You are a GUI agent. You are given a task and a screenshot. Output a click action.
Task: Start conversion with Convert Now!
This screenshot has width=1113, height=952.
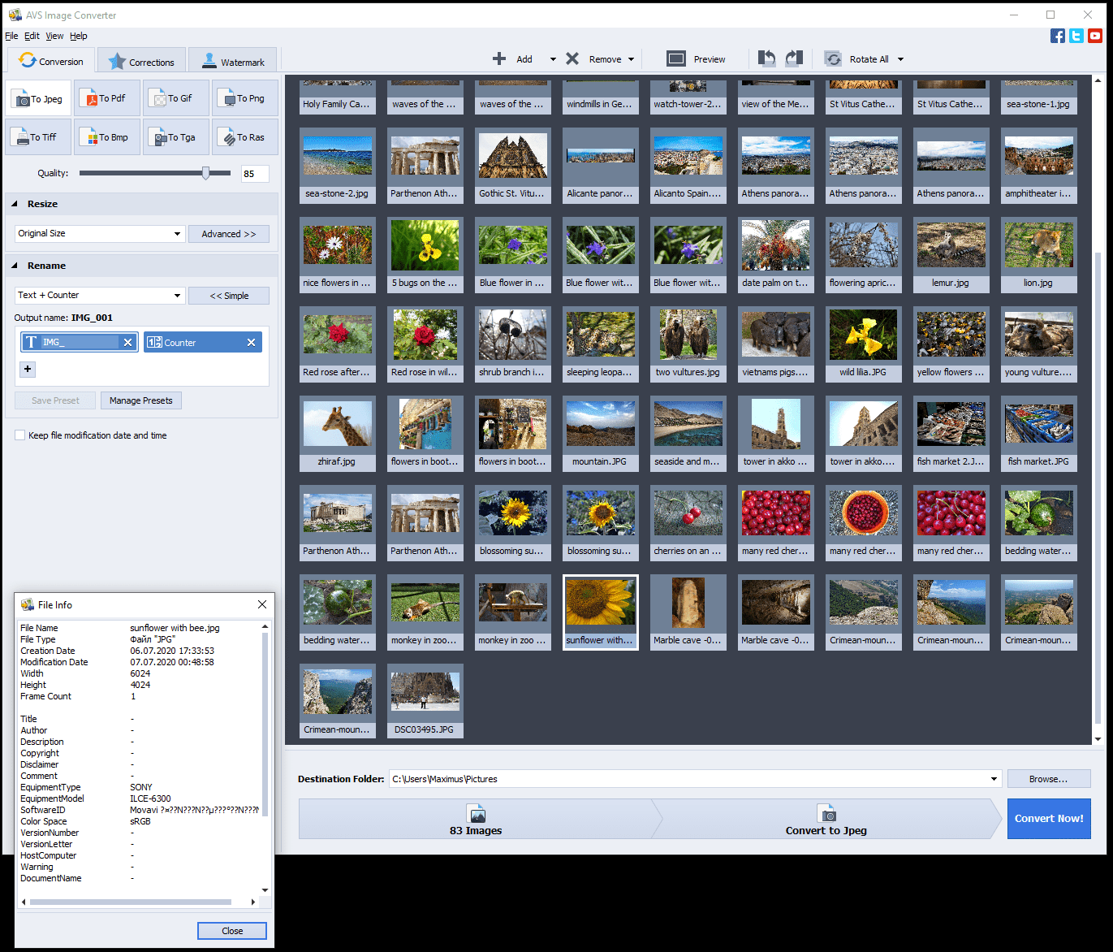click(1049, 819)
